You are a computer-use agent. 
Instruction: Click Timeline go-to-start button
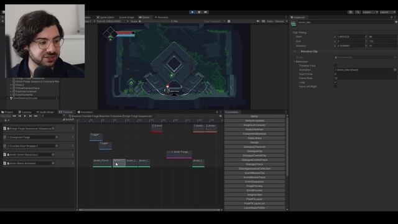(x=14, y=116)
